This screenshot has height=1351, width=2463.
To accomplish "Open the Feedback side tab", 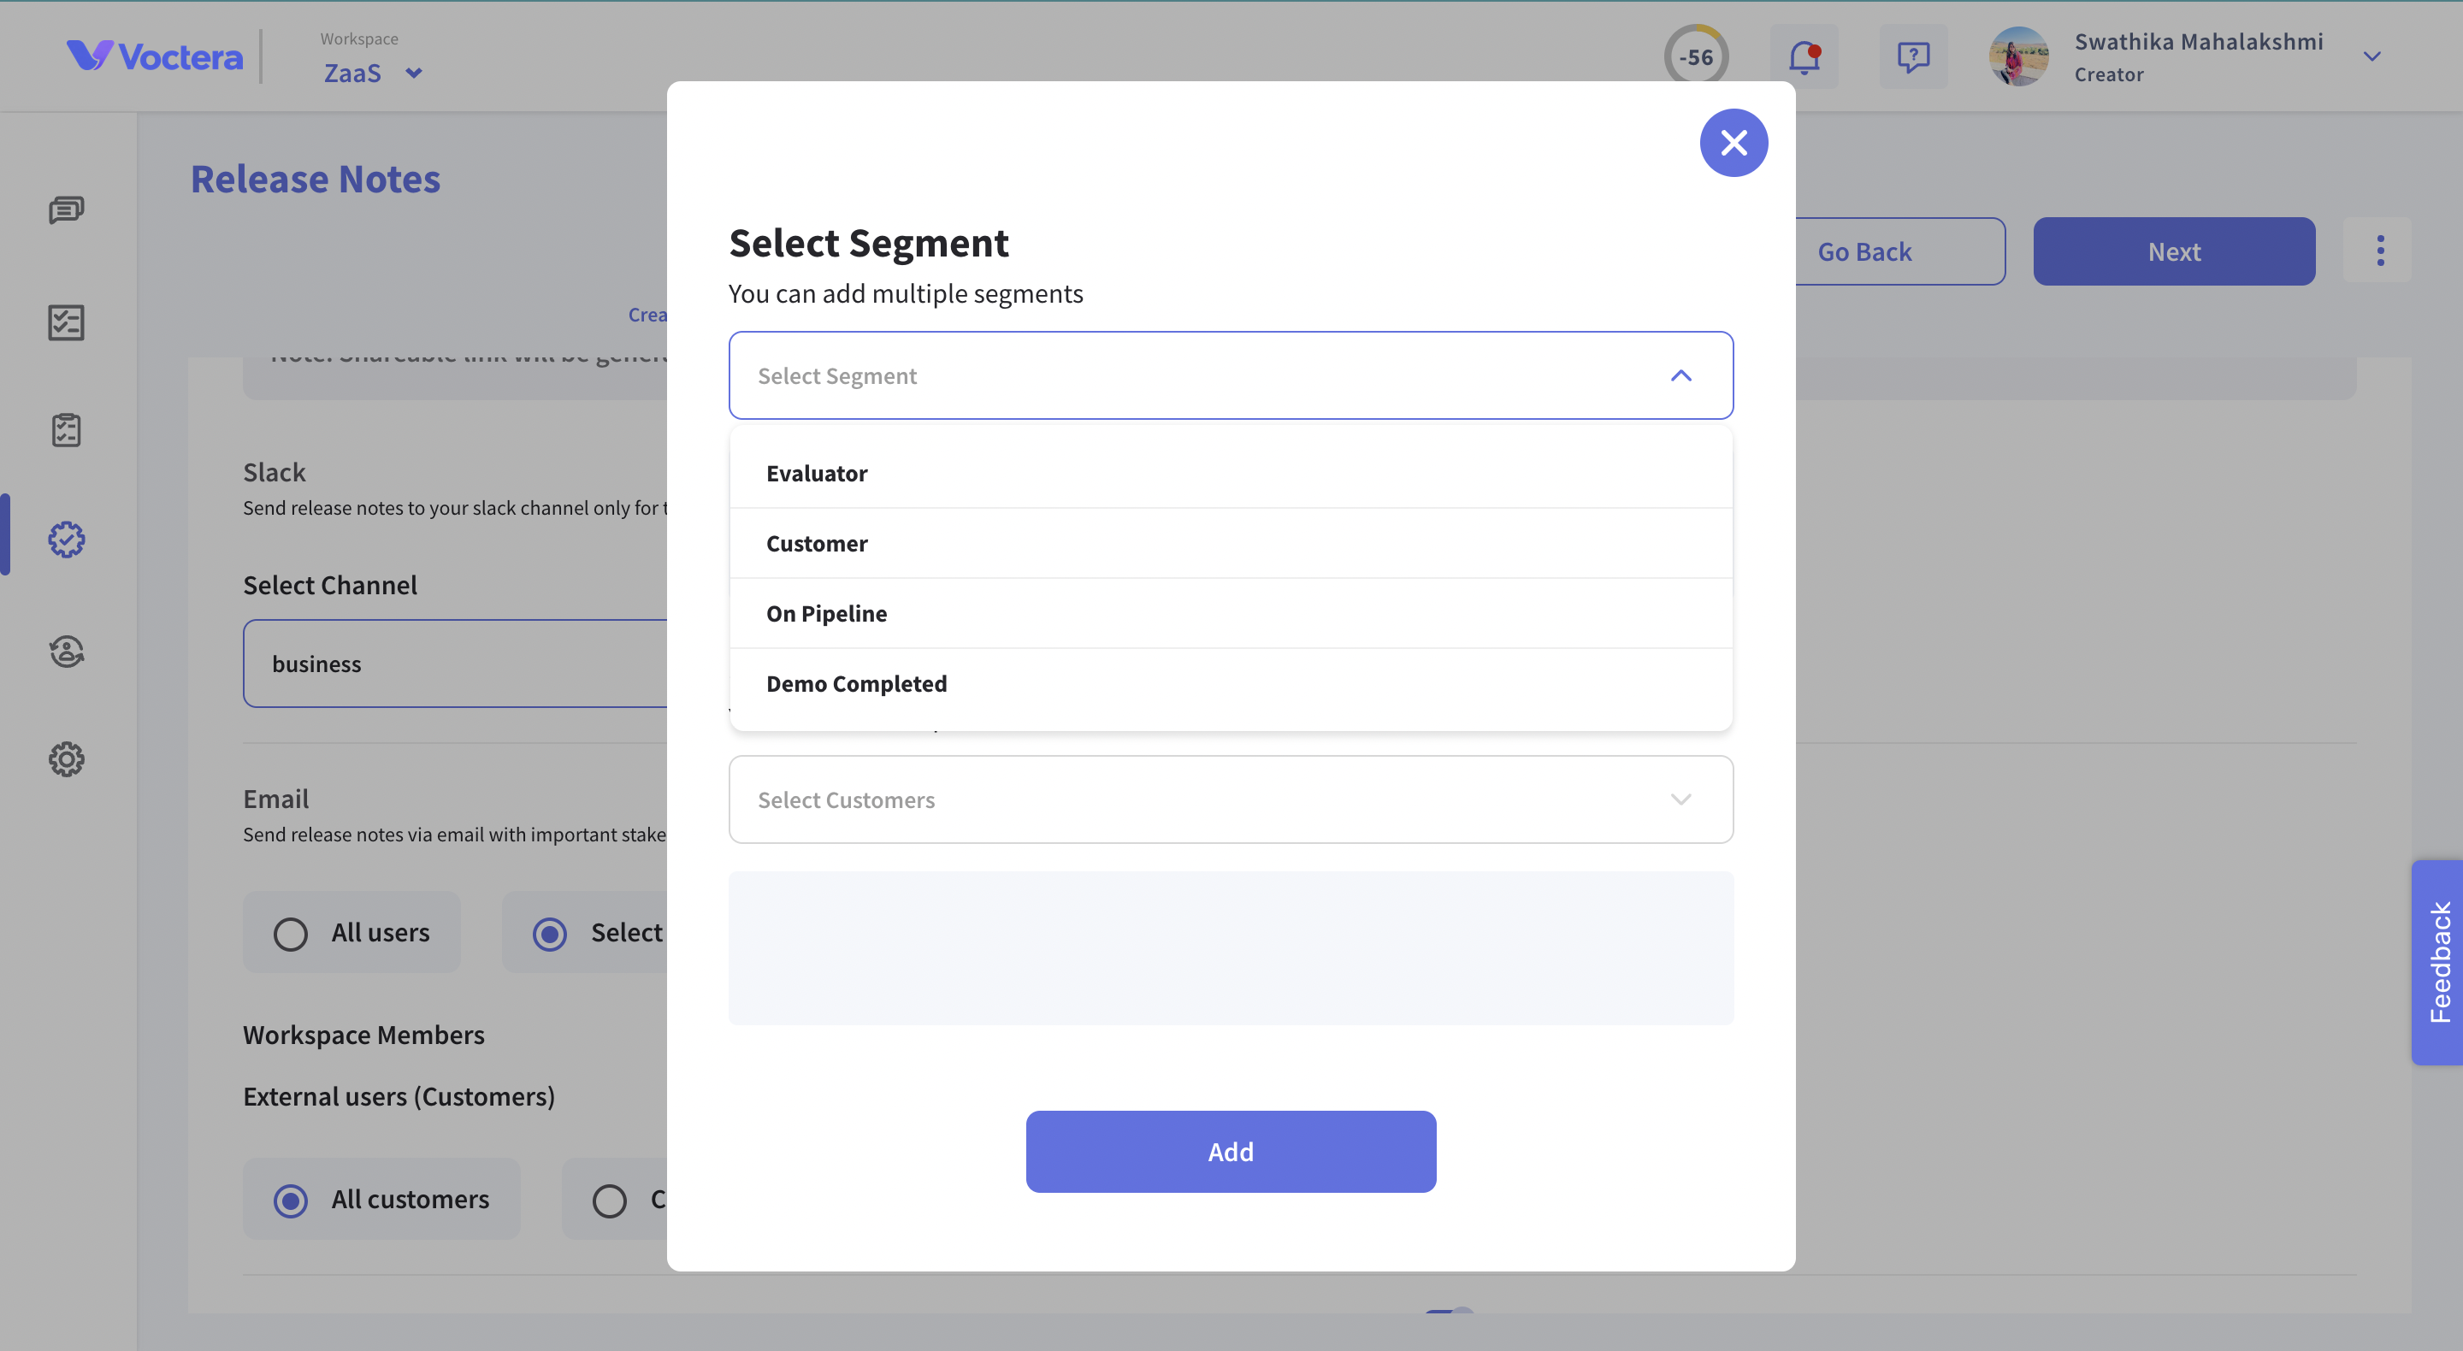I will (2437, 962).
